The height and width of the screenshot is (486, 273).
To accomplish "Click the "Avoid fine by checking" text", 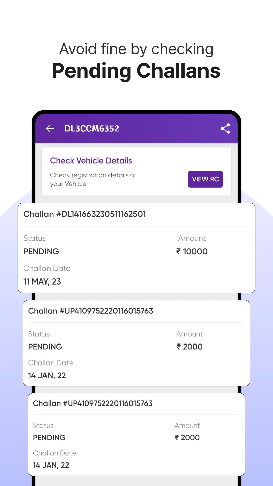I will coord(136,49).
